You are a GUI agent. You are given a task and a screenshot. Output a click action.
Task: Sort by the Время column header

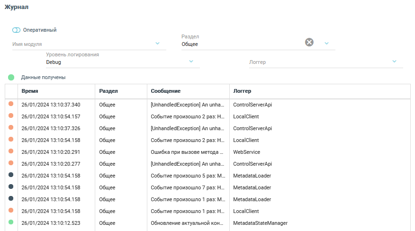[x=30, y=91]
